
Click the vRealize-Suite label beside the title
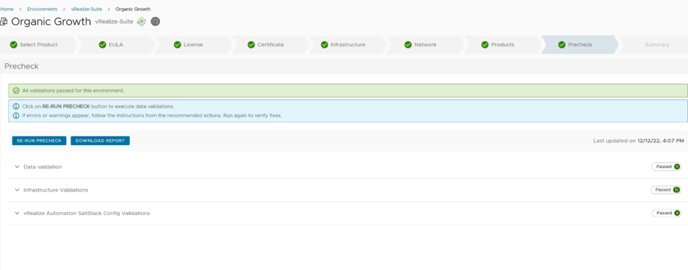(114, 21)
